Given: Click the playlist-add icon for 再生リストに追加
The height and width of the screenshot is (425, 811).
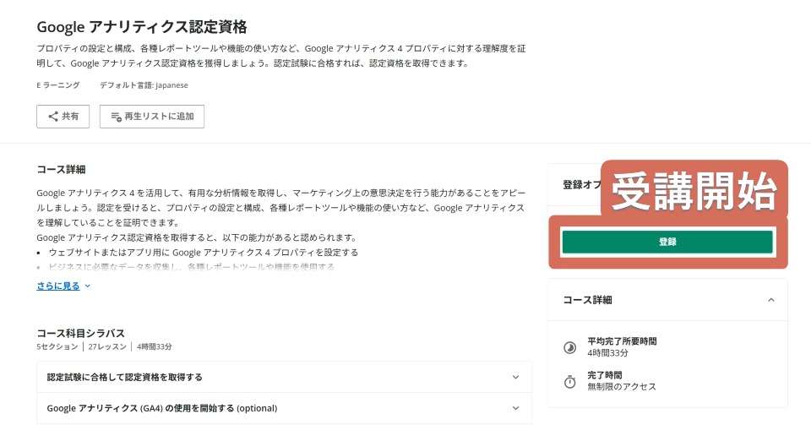Looking at the screenshot, I should click(117, 117).
